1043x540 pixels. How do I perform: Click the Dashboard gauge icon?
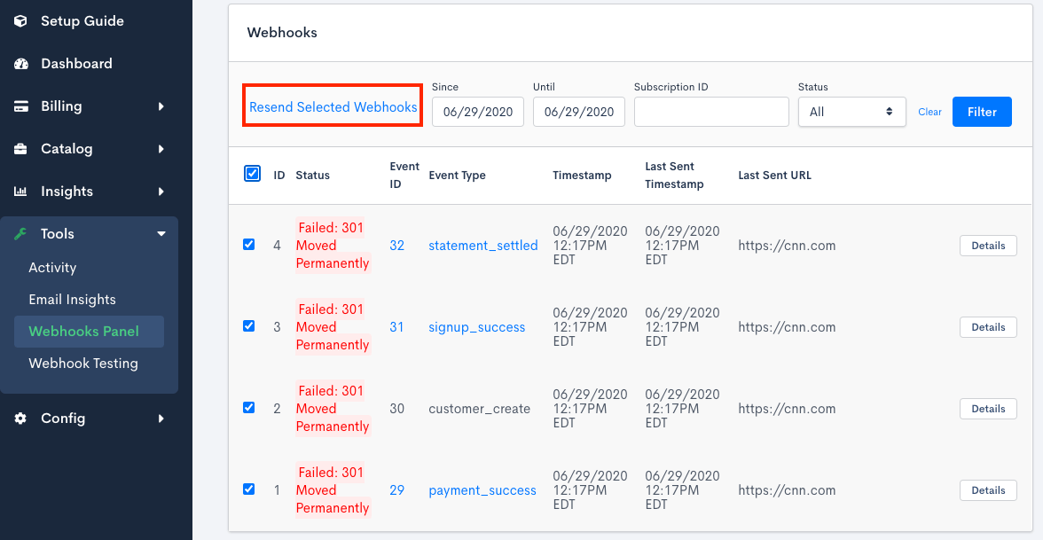point(21,64)
